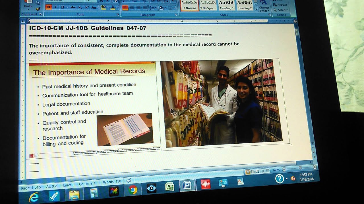Click the Line: 1 status indicator
The width and height of the screenshot is (364, 204).
(x=68, y=185)
